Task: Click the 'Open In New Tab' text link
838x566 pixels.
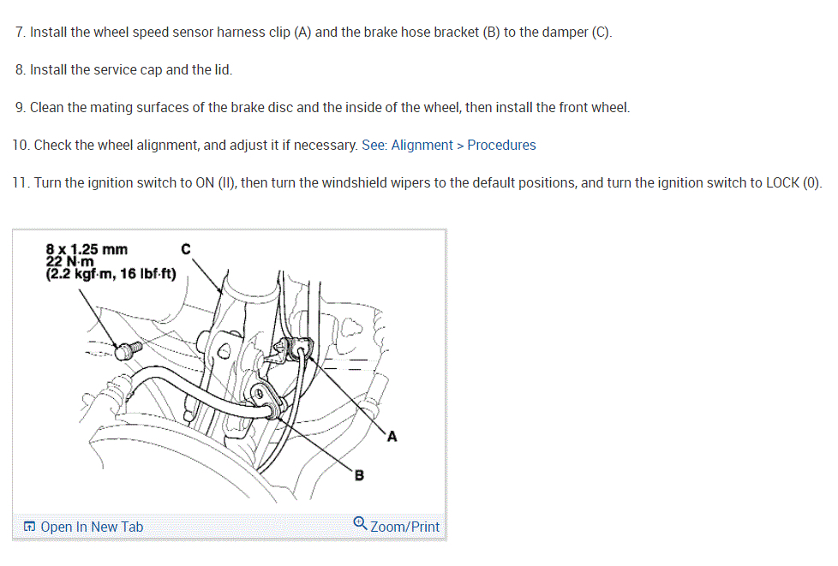Action: (x=92, y=527)
